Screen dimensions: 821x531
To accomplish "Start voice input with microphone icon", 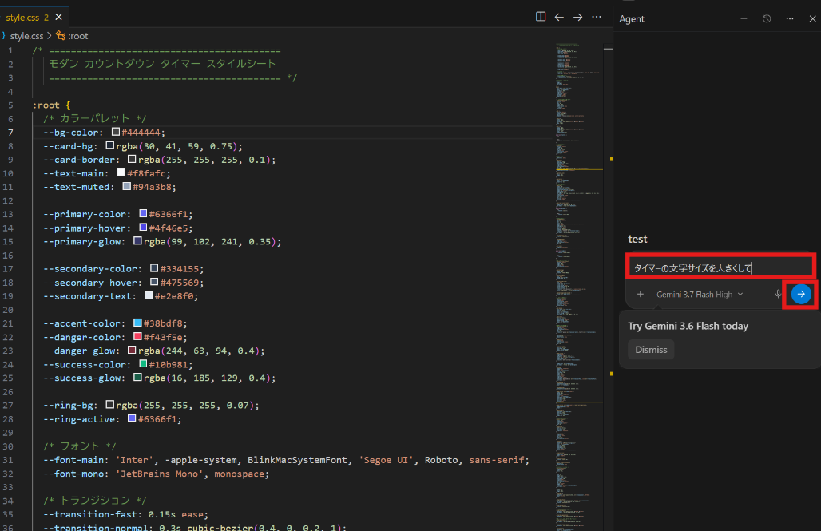I will [778, 295].
